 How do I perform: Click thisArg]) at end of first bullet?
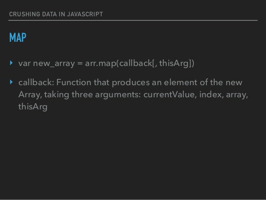click(x=177, y=63)
